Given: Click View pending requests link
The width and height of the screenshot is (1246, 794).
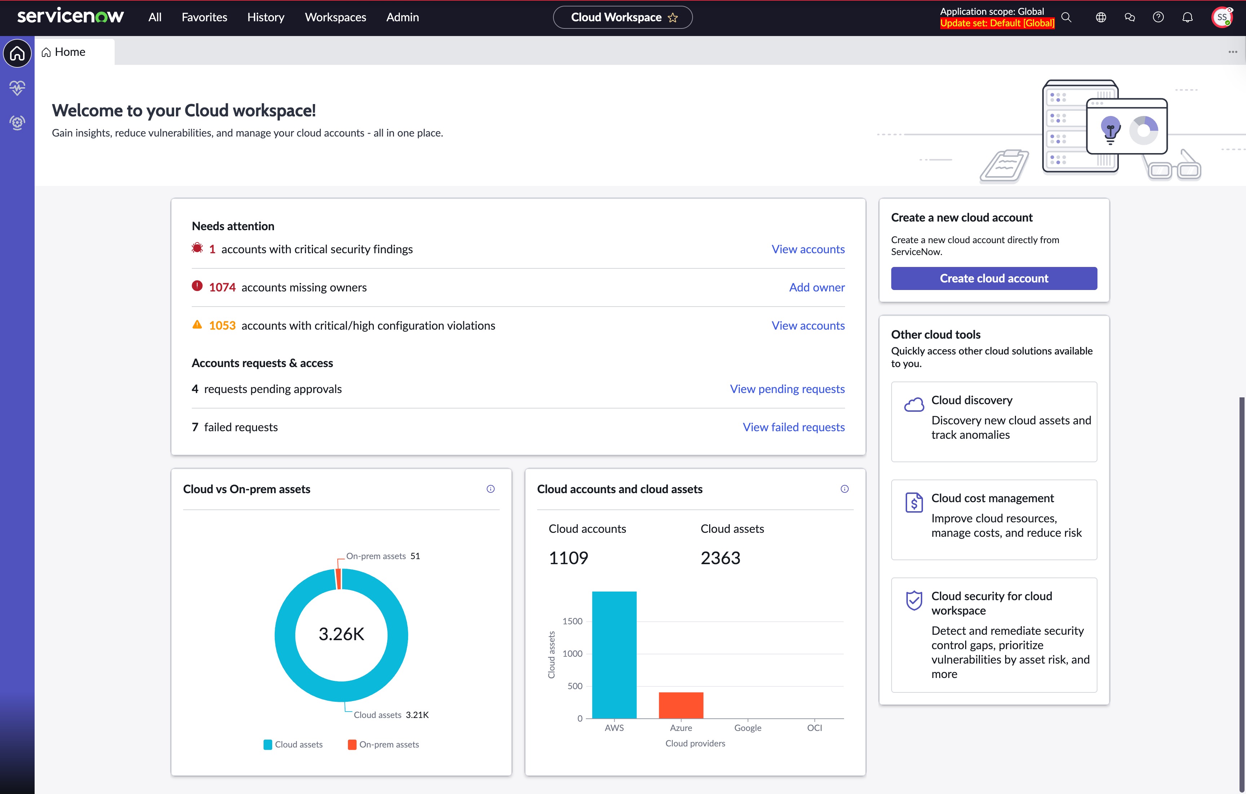Looking at the screenshot, I should [787, 389].
